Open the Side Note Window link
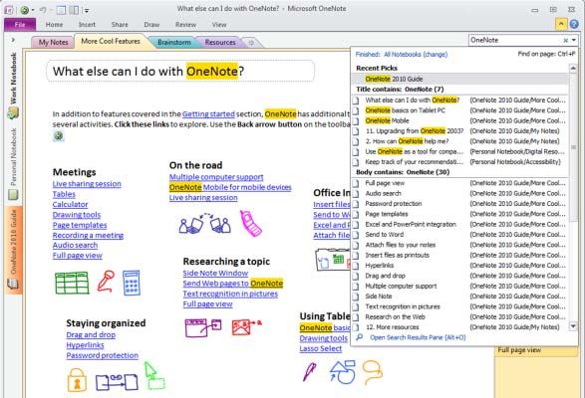The height and width of the screenshot is (398, 585). click(215, 273)
